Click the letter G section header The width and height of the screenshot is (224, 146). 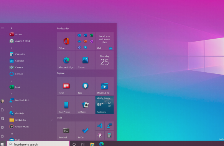pyautogui.click(x=12, y=107)
